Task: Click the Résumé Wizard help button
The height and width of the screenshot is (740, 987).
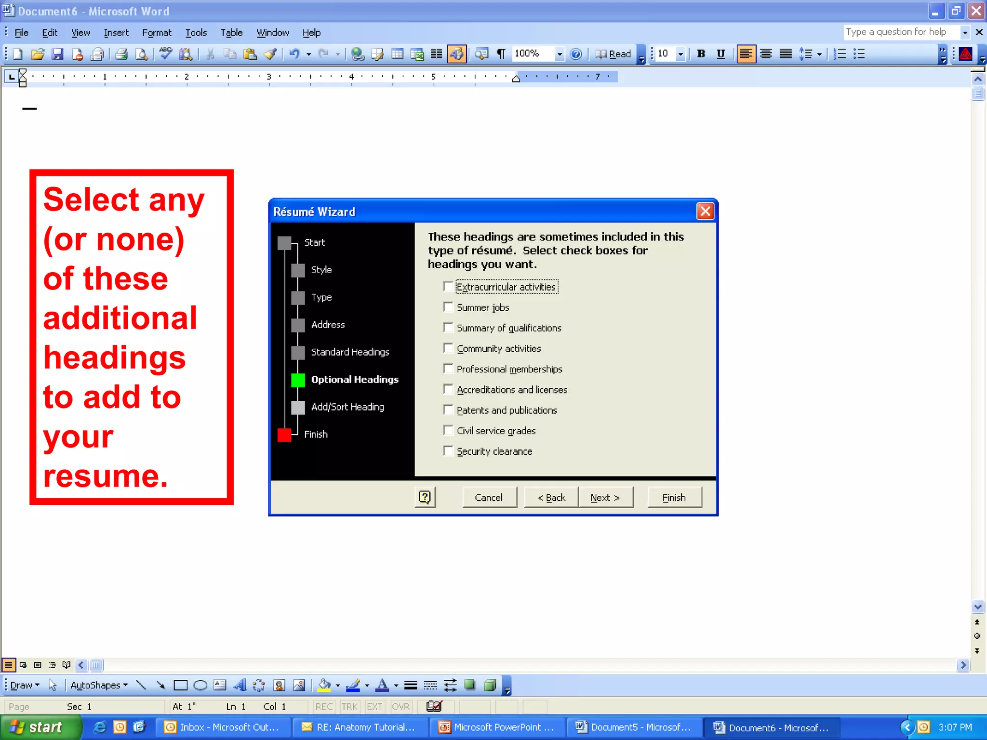Action: pos(425,497)
